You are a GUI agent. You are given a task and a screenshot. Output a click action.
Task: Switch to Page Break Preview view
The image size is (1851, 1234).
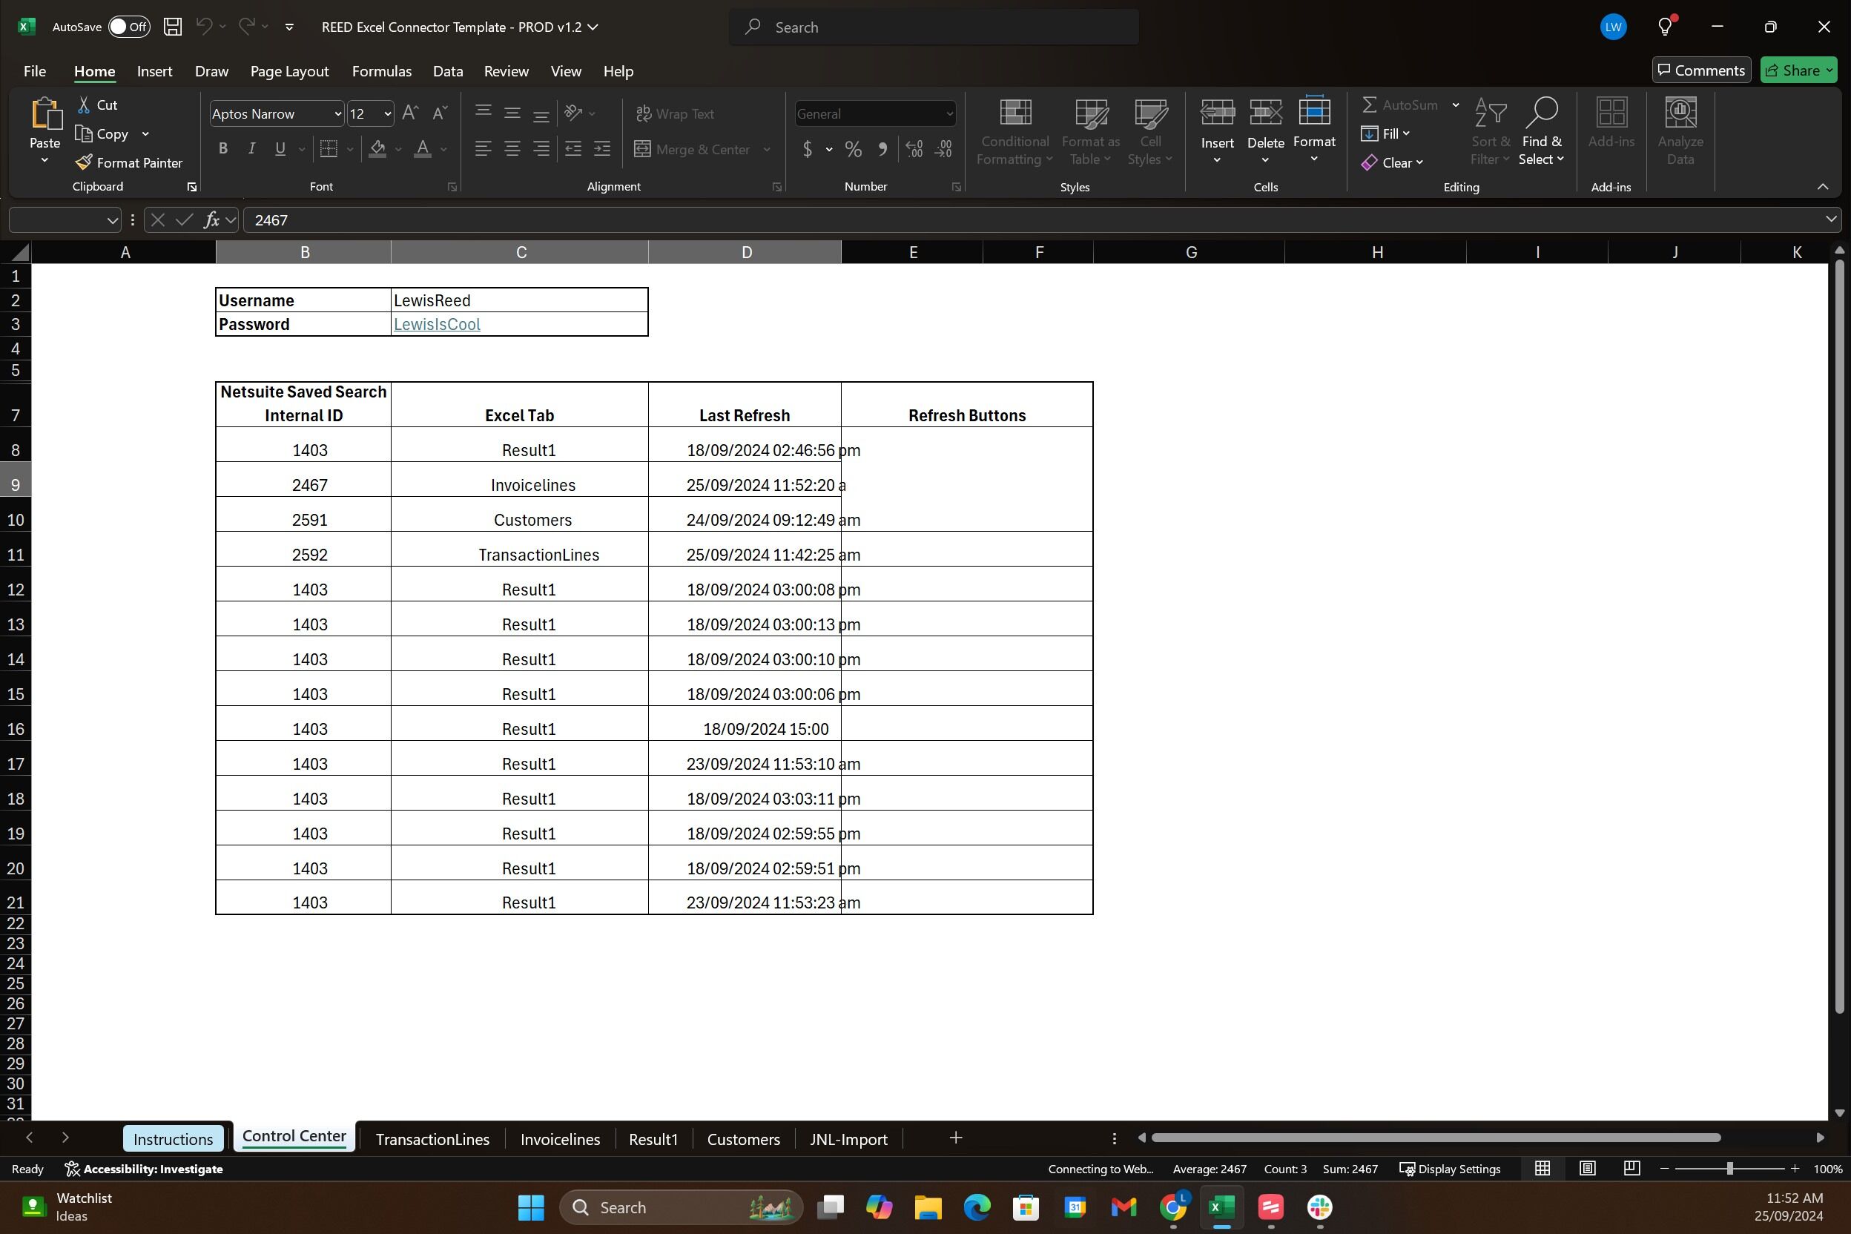[1631, 1169]
